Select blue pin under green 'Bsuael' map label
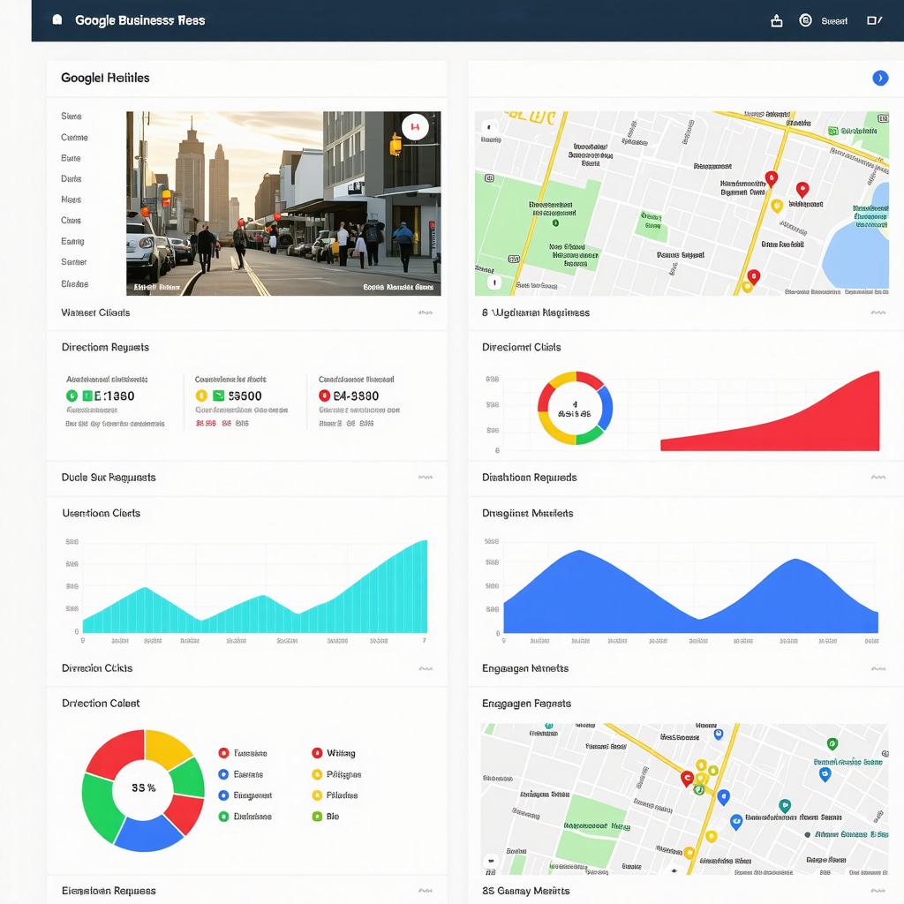904x904 pixels. [825, 774]
